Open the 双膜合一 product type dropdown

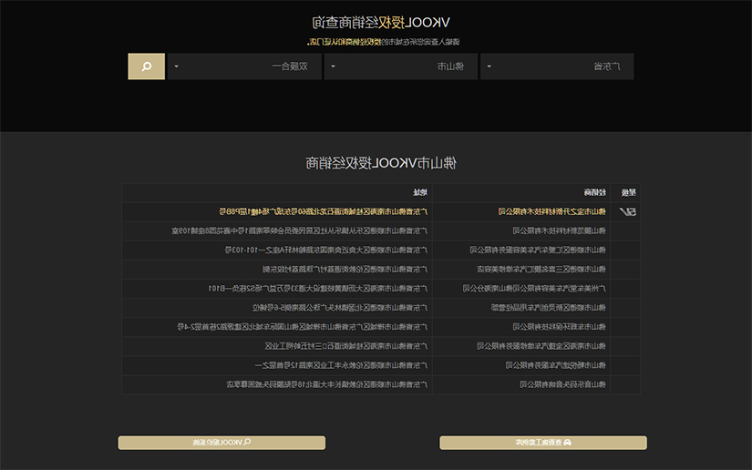pos(244,66)
